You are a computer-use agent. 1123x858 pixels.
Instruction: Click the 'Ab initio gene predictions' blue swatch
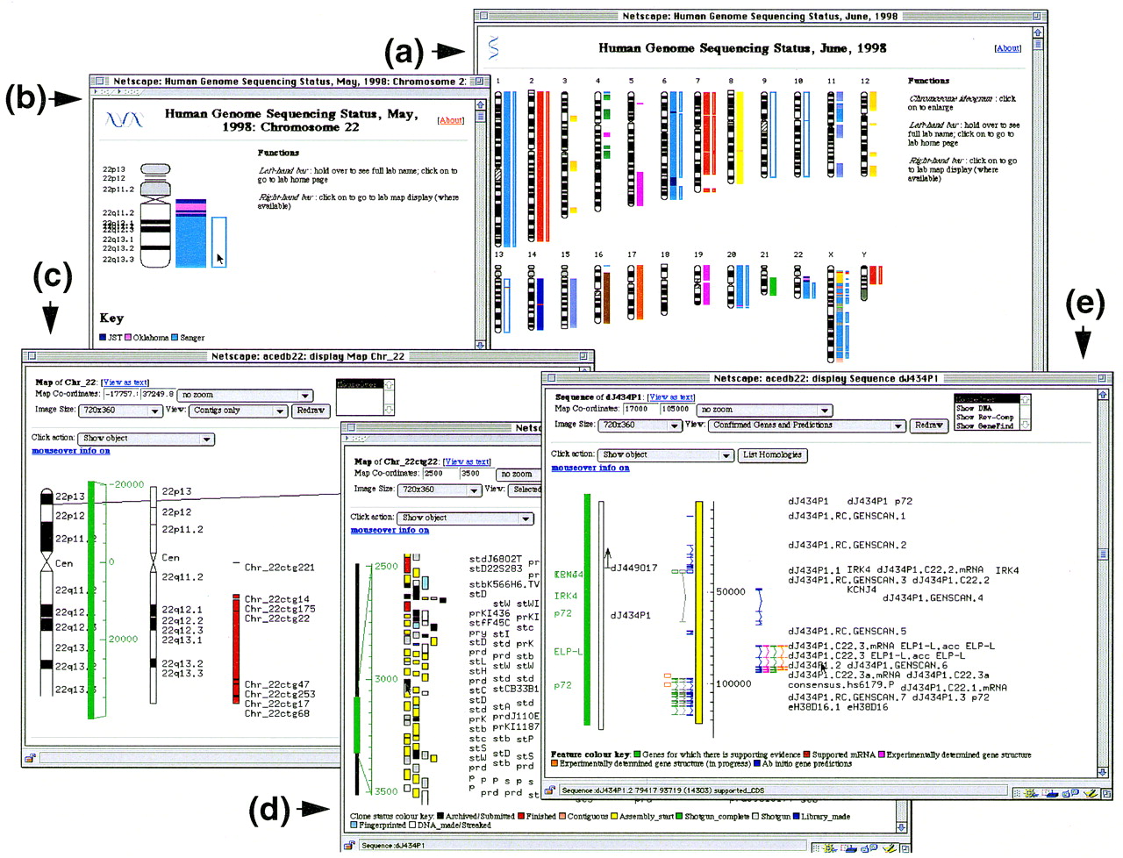point(757,764)
